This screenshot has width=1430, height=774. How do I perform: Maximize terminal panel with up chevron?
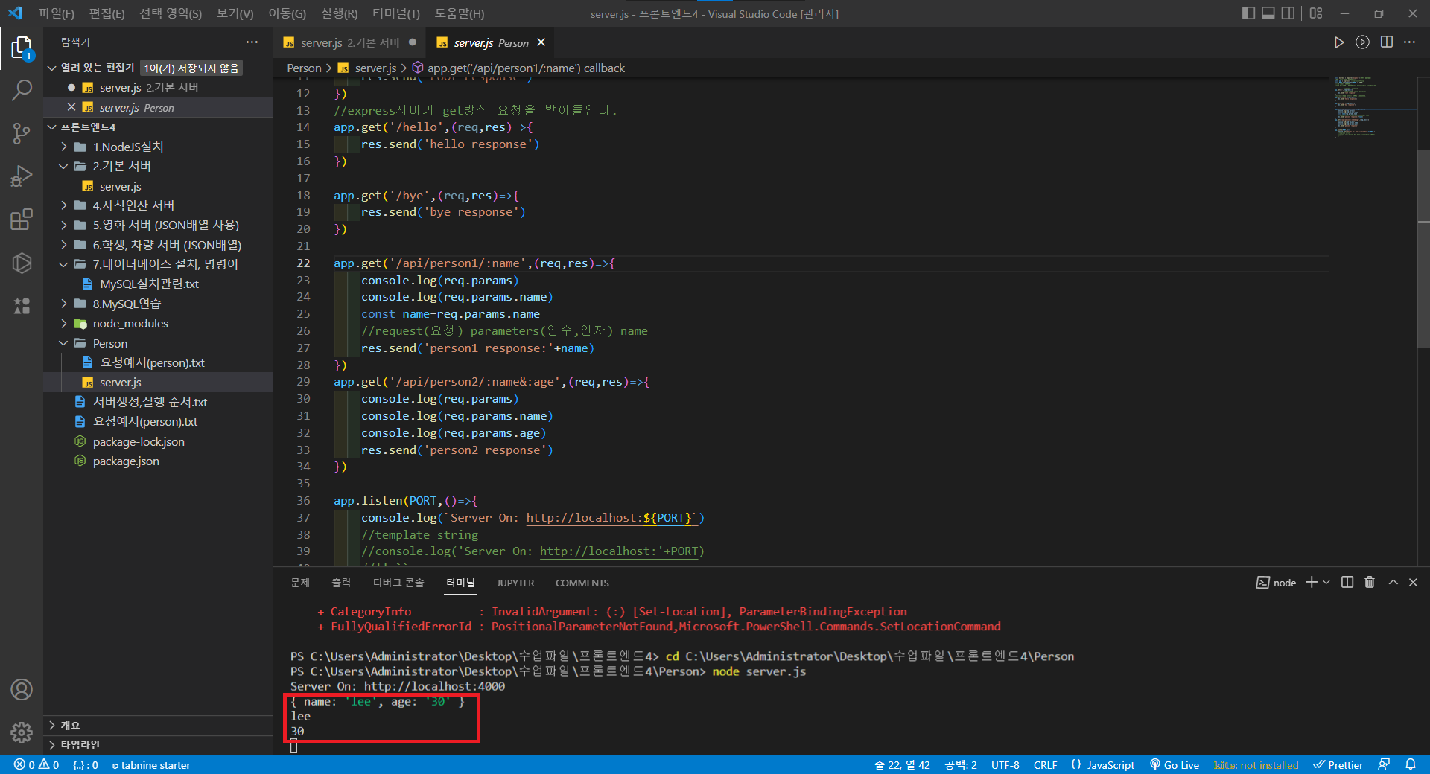[x=1393, y=583]
